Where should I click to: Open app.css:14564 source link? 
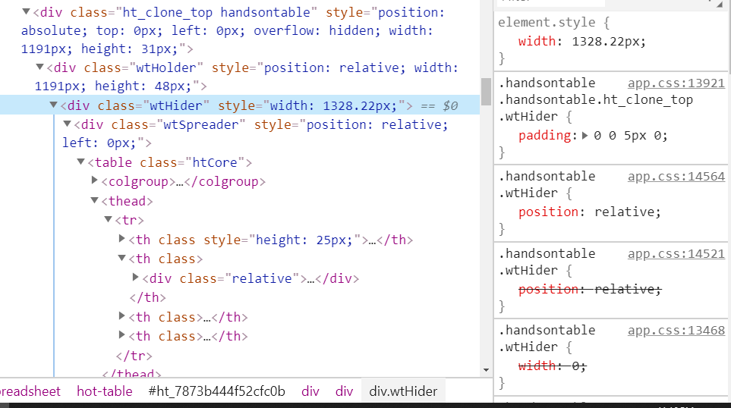pos(676,177)
